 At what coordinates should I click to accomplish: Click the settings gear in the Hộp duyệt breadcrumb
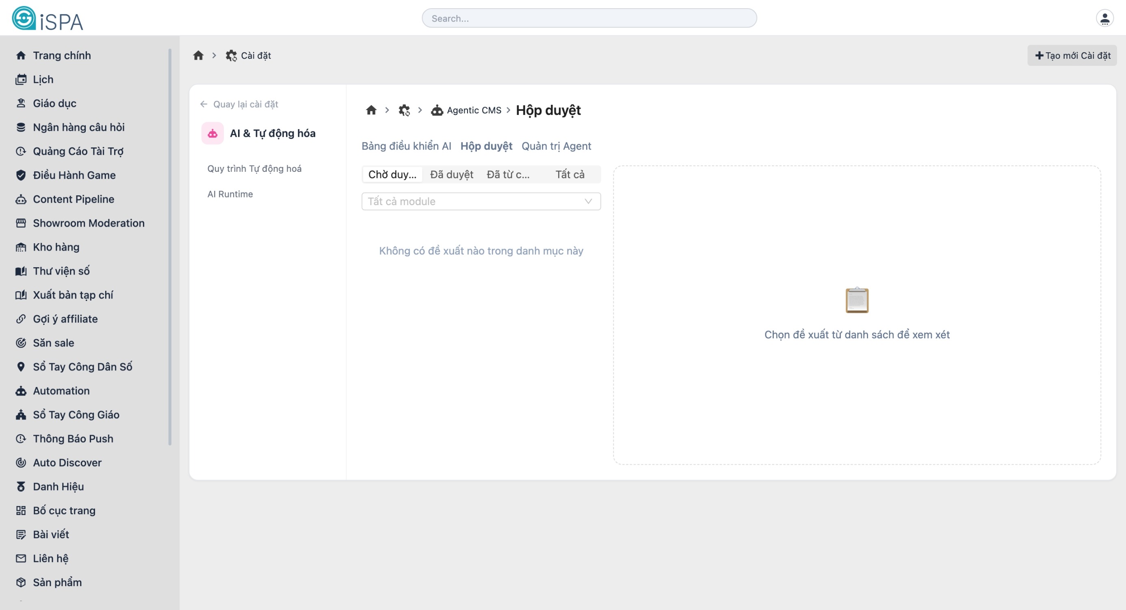coord(404,110)
